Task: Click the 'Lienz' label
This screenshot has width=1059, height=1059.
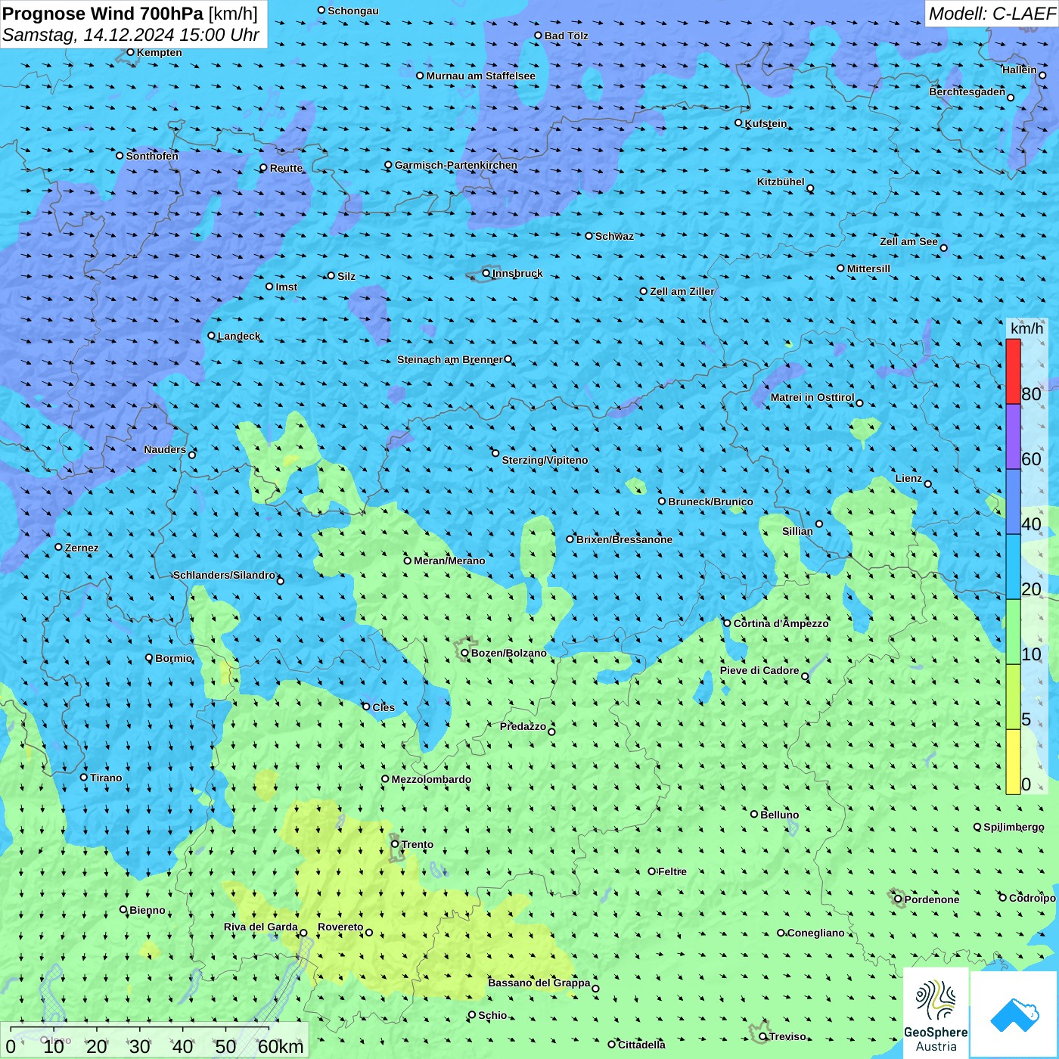Action: point(908,478)
